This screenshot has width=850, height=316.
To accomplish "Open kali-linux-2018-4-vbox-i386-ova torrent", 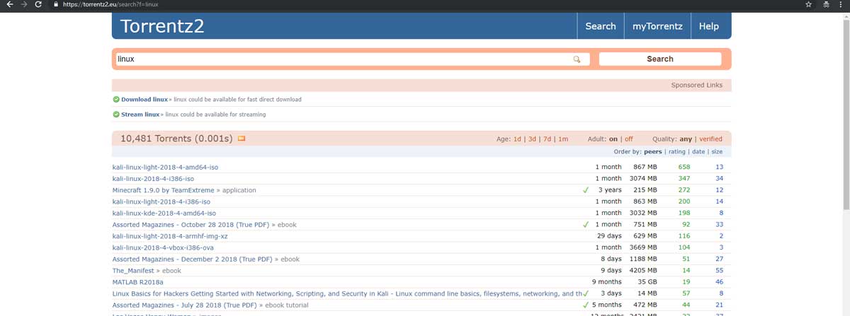I will click(163, 247).
